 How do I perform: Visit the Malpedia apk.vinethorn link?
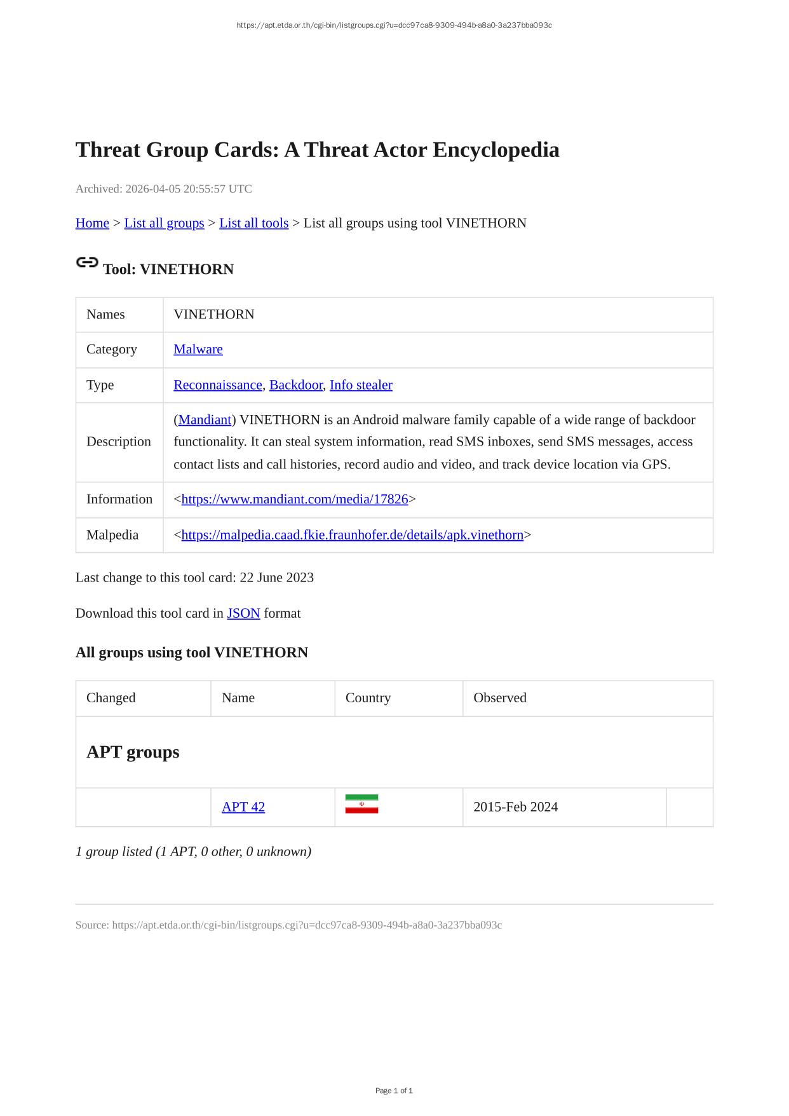pos(353,535)
